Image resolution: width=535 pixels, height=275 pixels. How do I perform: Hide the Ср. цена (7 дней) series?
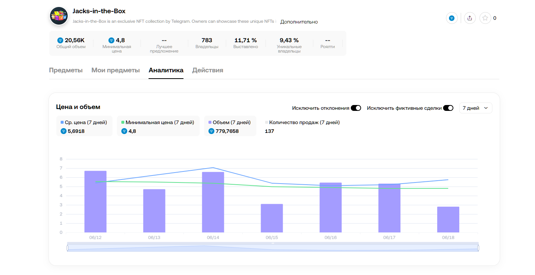pyautogui.click(x=83, y=122)
